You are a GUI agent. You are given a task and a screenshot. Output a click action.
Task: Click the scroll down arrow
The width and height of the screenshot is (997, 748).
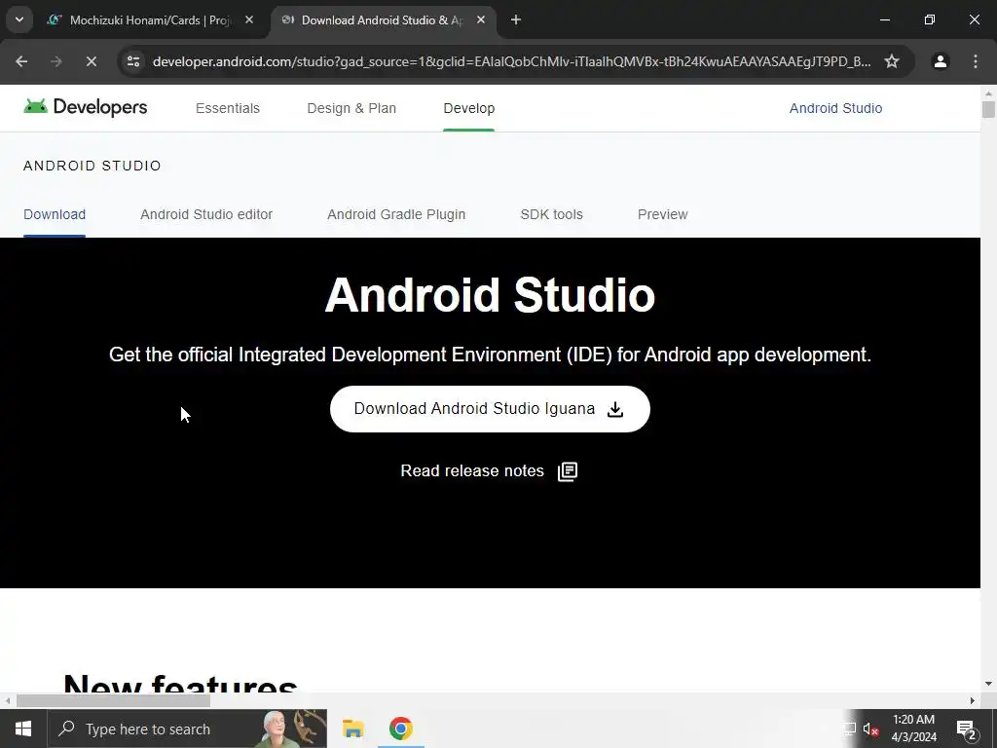988,684
